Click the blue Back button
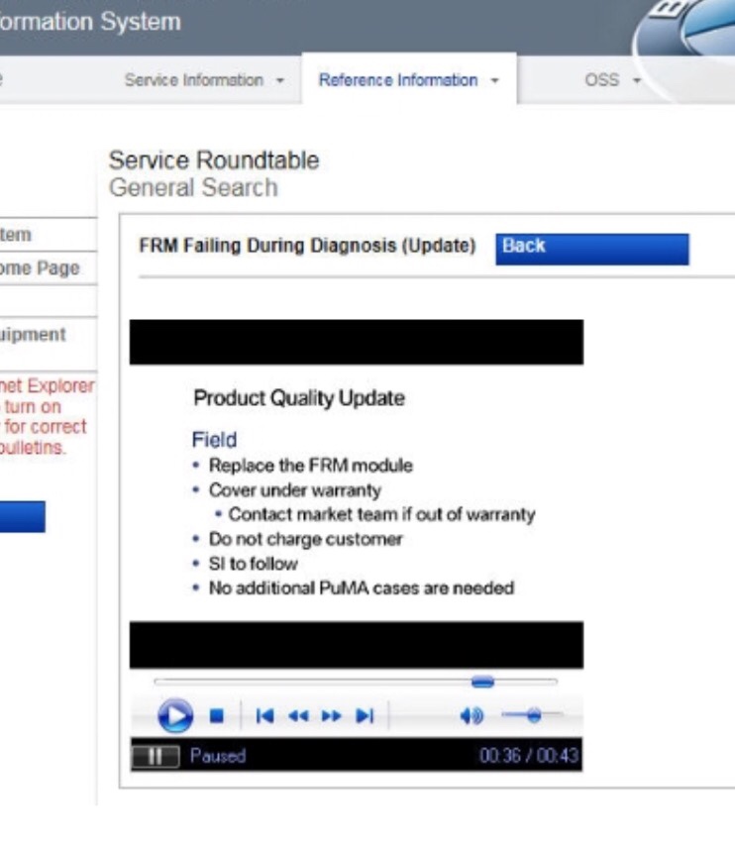Image resolution: width=735 pixels, height=851 pixels. 590,248
